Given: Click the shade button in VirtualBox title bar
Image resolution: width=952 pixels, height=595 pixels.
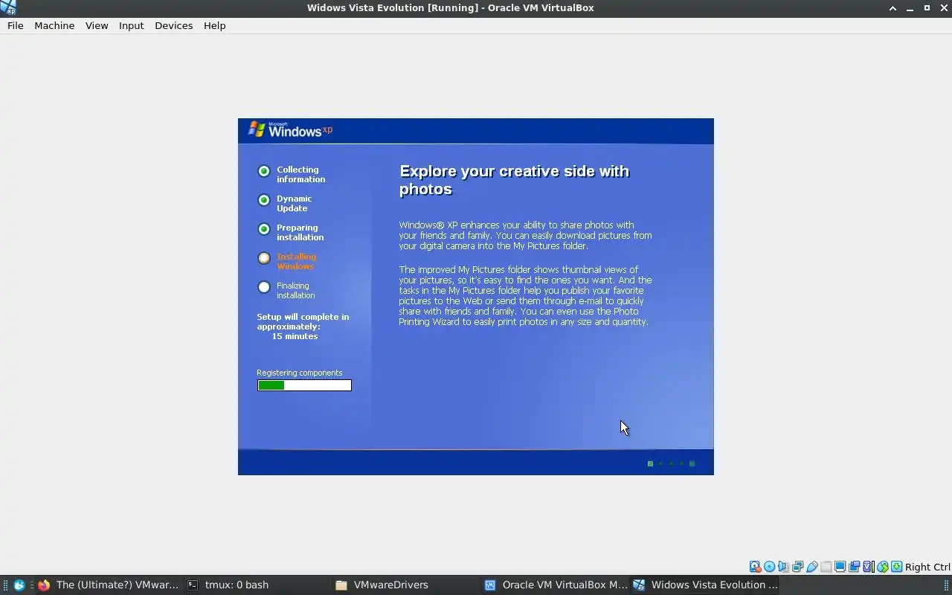Looking at the screenshot, I should coord(892,7).
